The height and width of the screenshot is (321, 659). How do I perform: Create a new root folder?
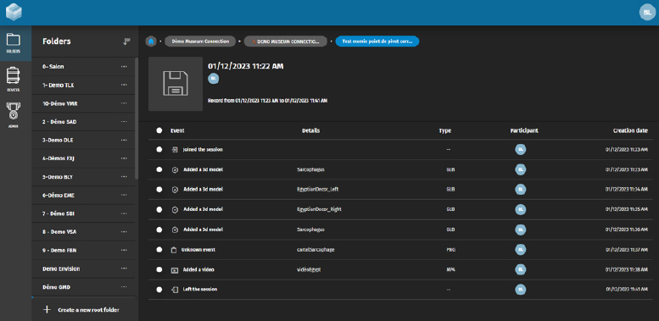pyautogui.click(x=82, y=310)
